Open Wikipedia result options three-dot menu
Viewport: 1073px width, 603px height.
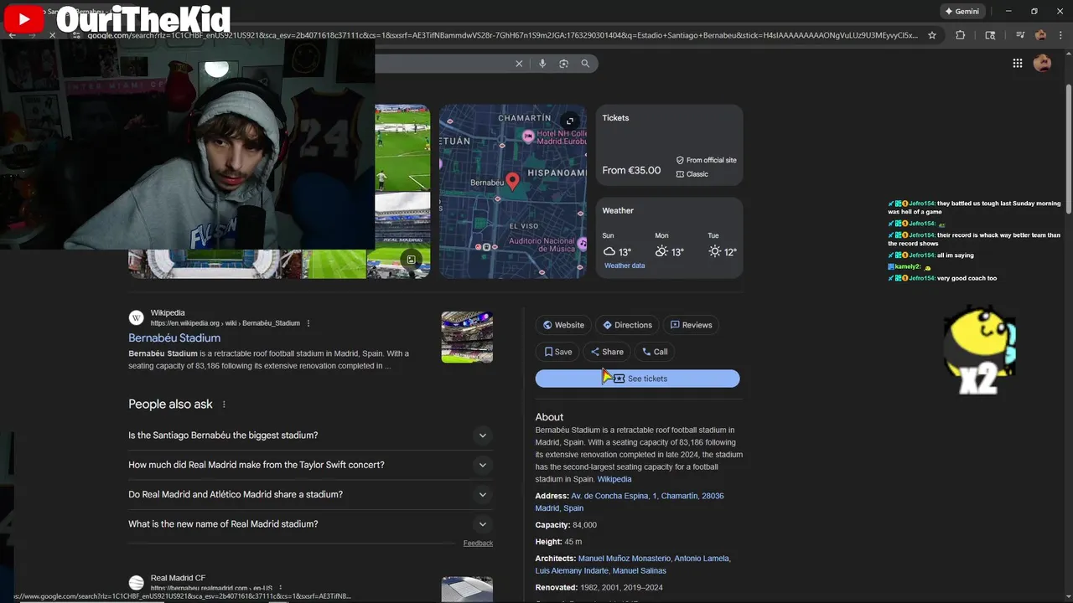pyautogui.click(x=308, y=323)
